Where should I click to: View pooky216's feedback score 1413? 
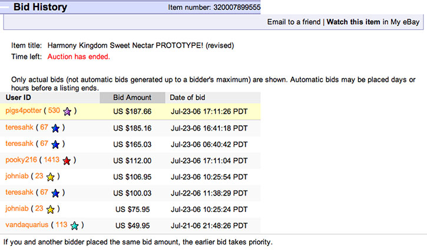tap(51, 160)
